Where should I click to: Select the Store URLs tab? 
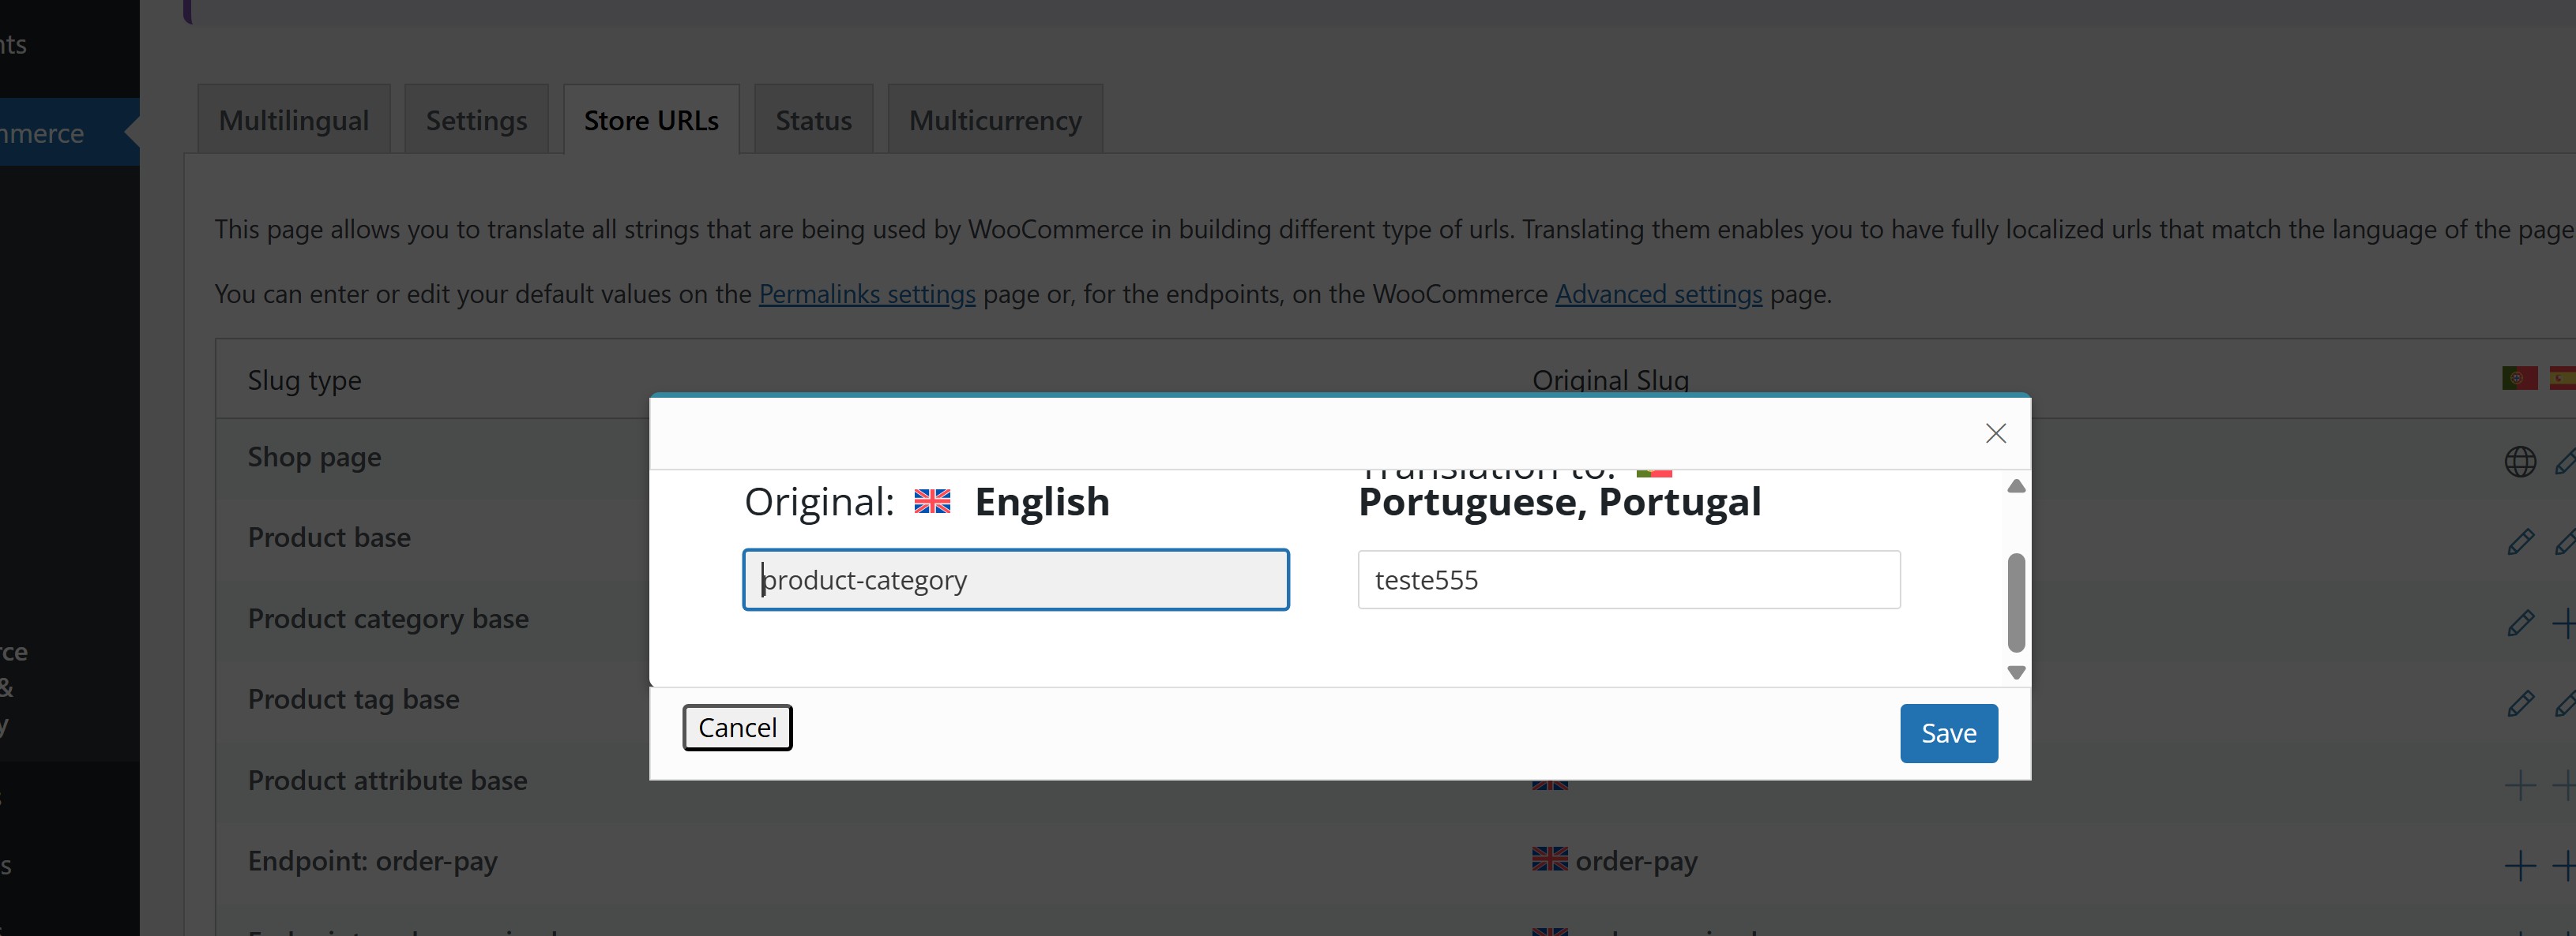point(651,120)
